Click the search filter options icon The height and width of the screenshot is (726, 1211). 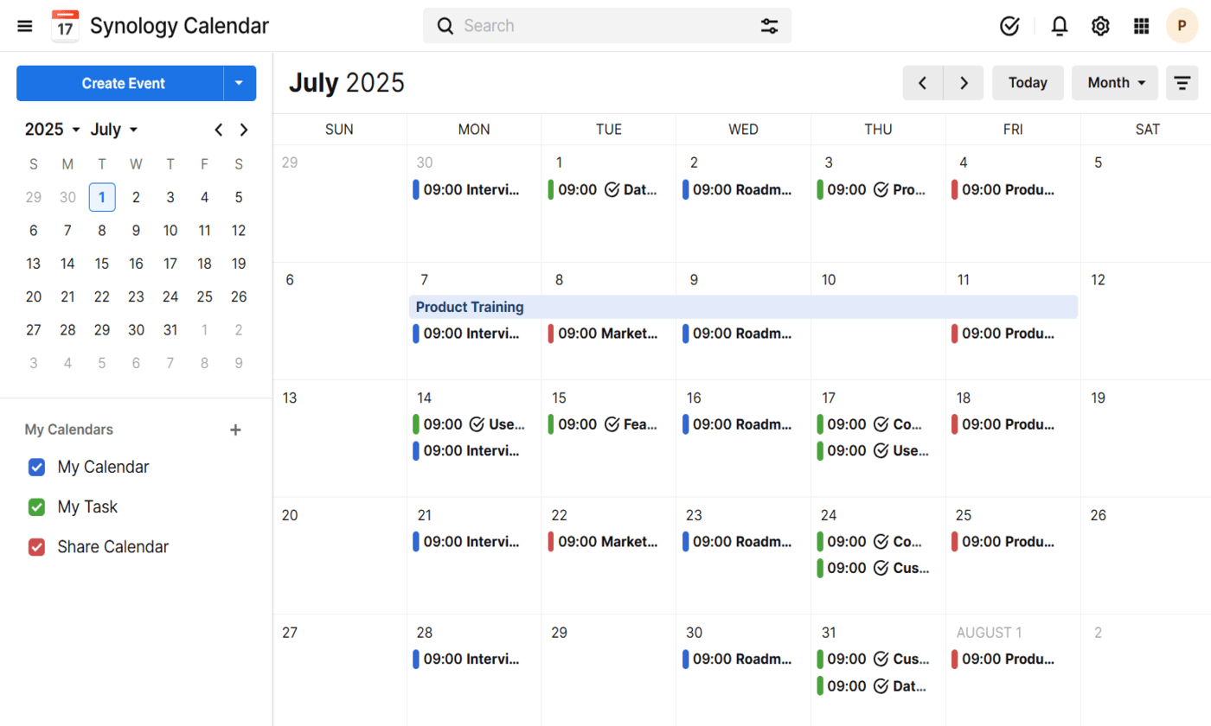click(769, 26)
